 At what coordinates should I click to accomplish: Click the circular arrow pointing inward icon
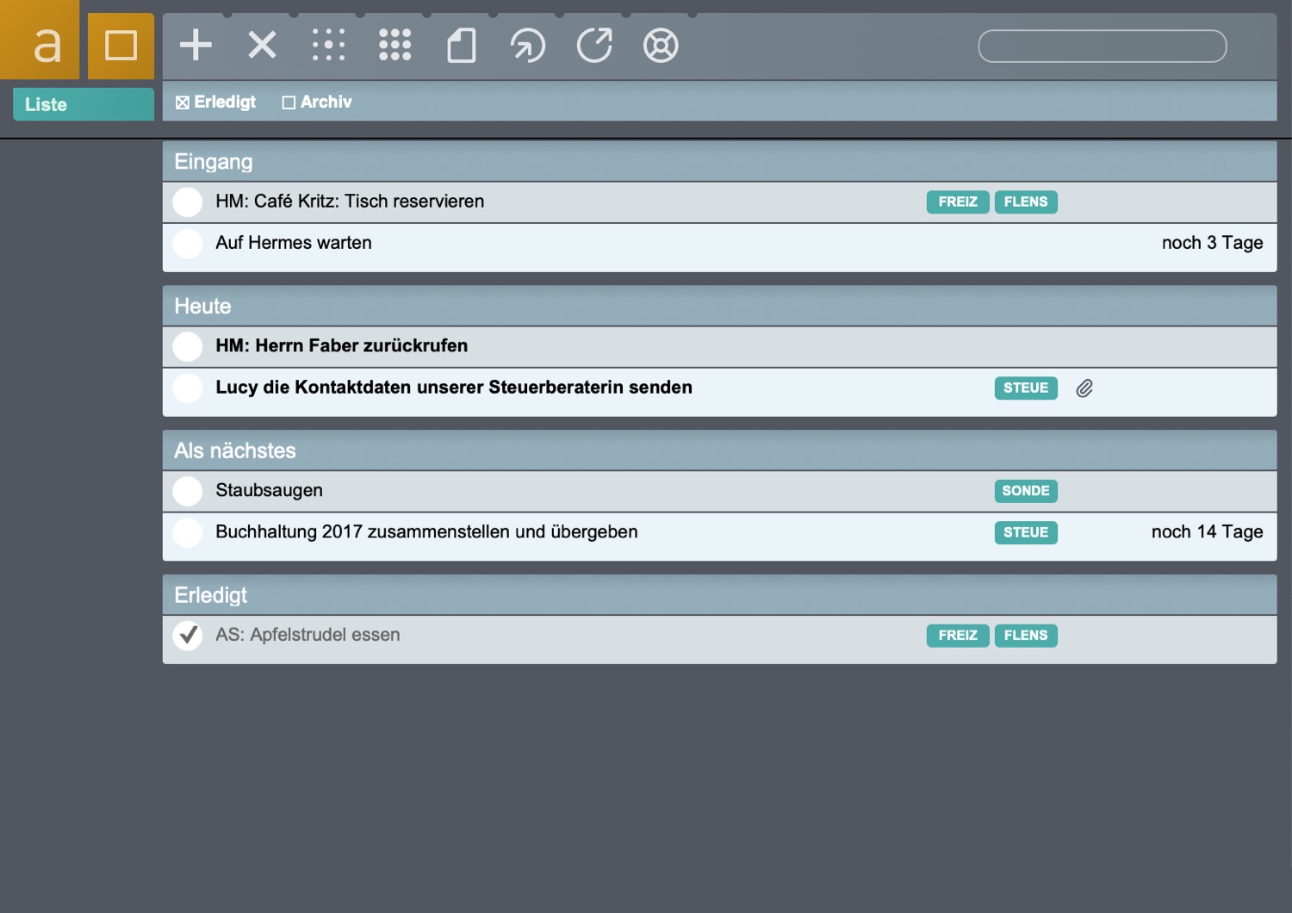(528, 45)
